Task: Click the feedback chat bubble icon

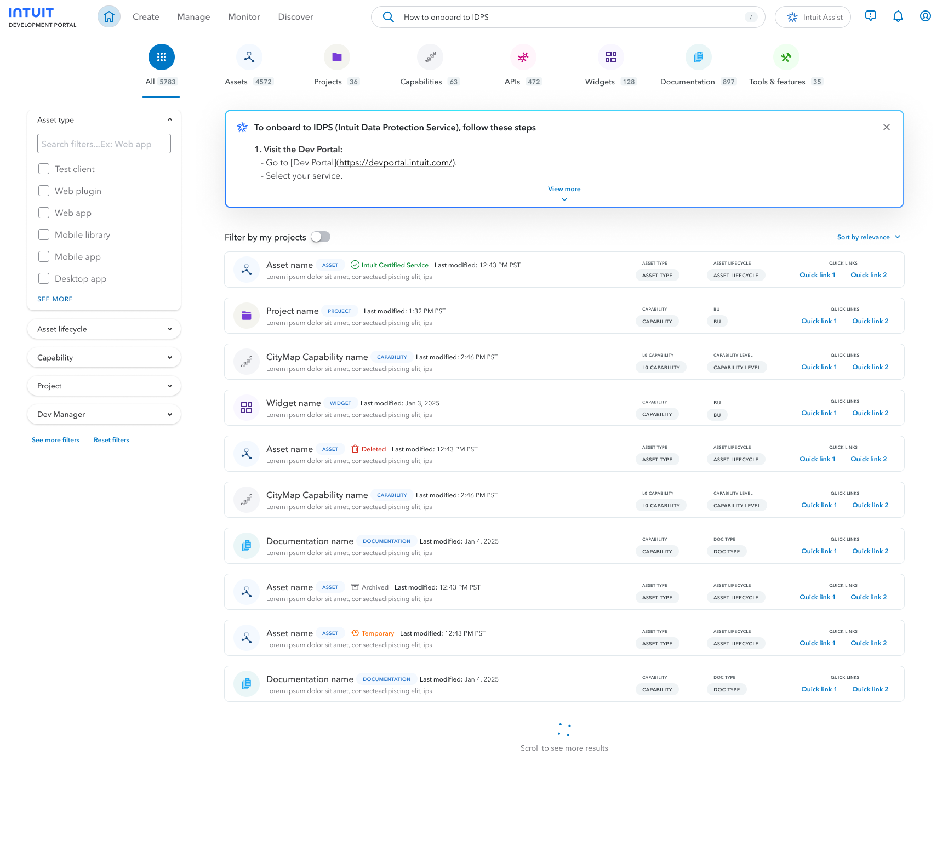Action: point(870,16)
